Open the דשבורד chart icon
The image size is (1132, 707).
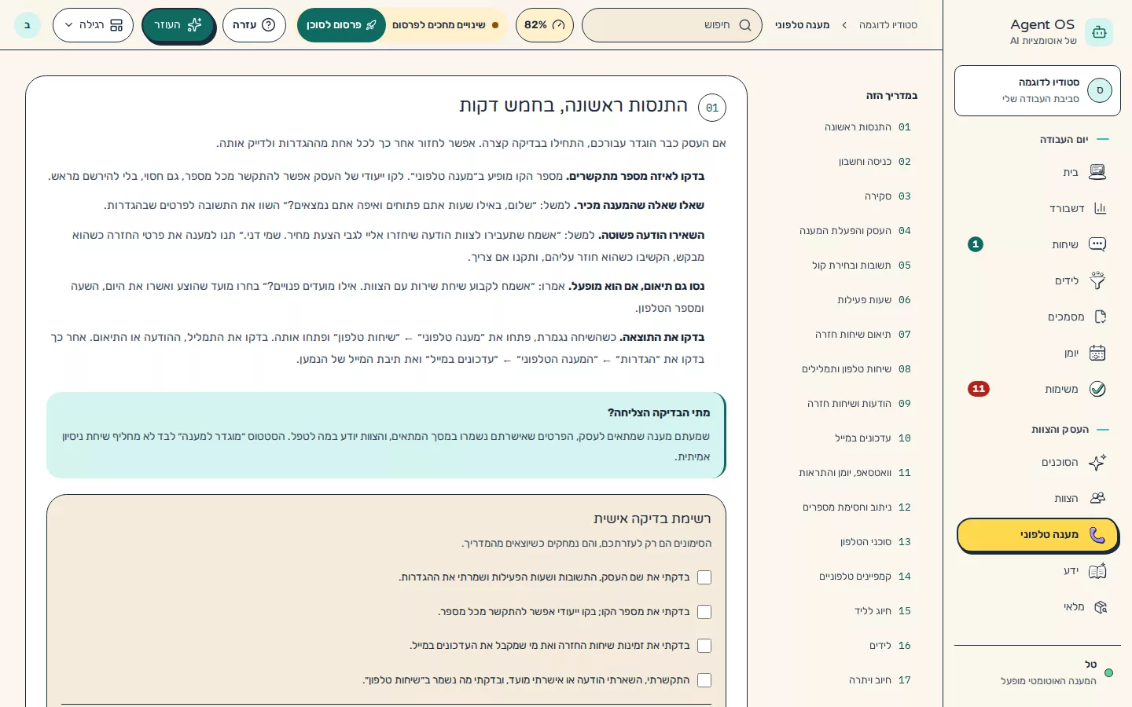pos(1100,208)
